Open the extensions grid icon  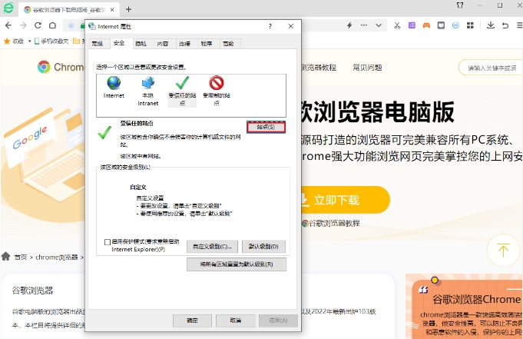click(470, 25)
